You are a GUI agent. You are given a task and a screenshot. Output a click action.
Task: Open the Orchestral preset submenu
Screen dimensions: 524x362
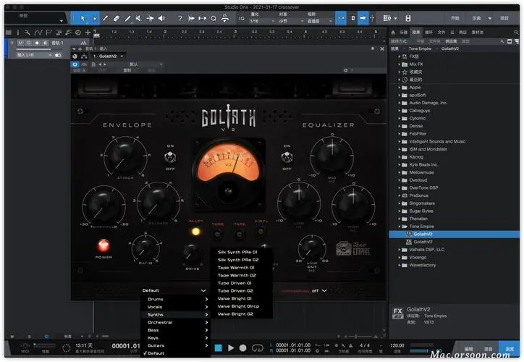click(176, 322)
